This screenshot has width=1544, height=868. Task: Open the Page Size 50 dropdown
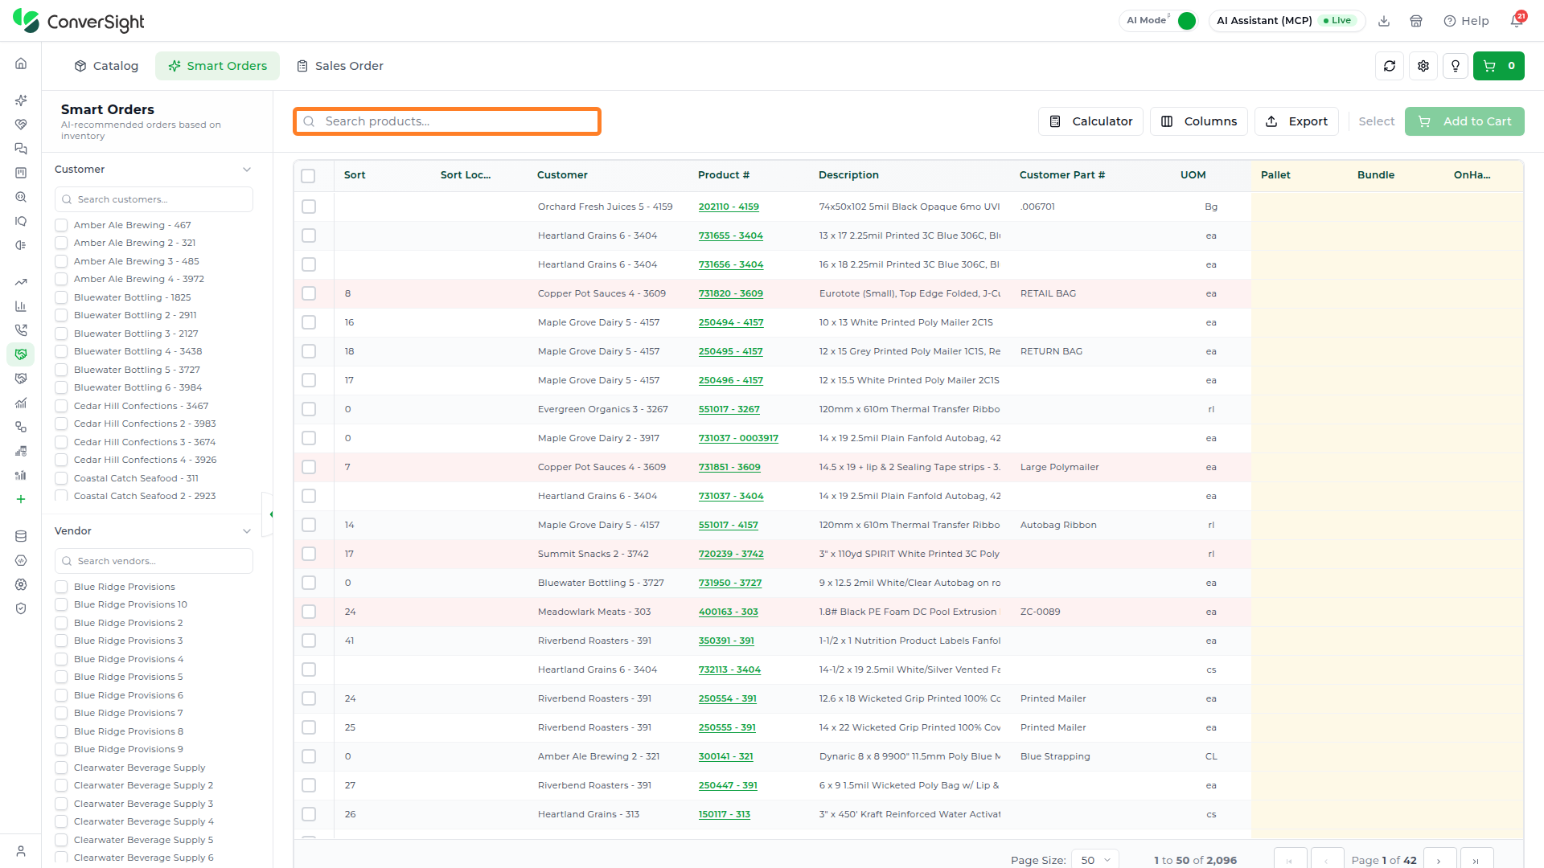(x=1095, y=859)
